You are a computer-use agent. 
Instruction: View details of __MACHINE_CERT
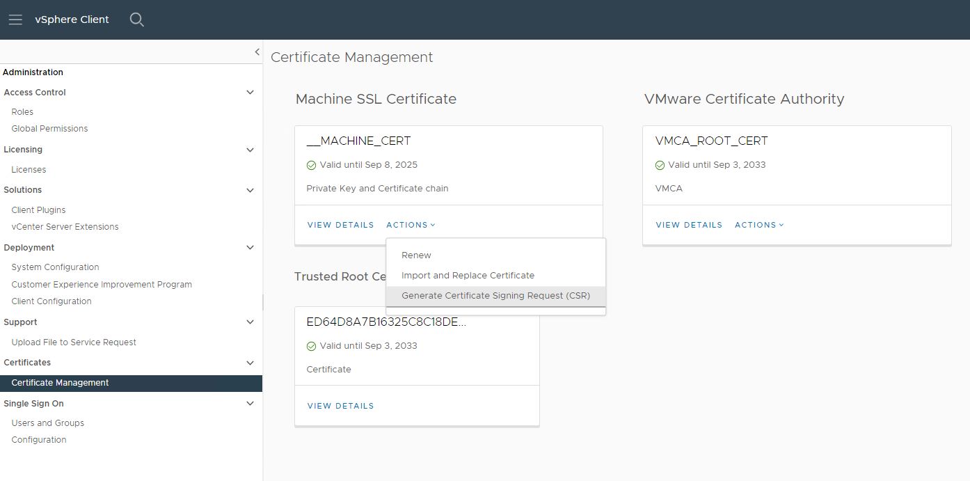340,225
